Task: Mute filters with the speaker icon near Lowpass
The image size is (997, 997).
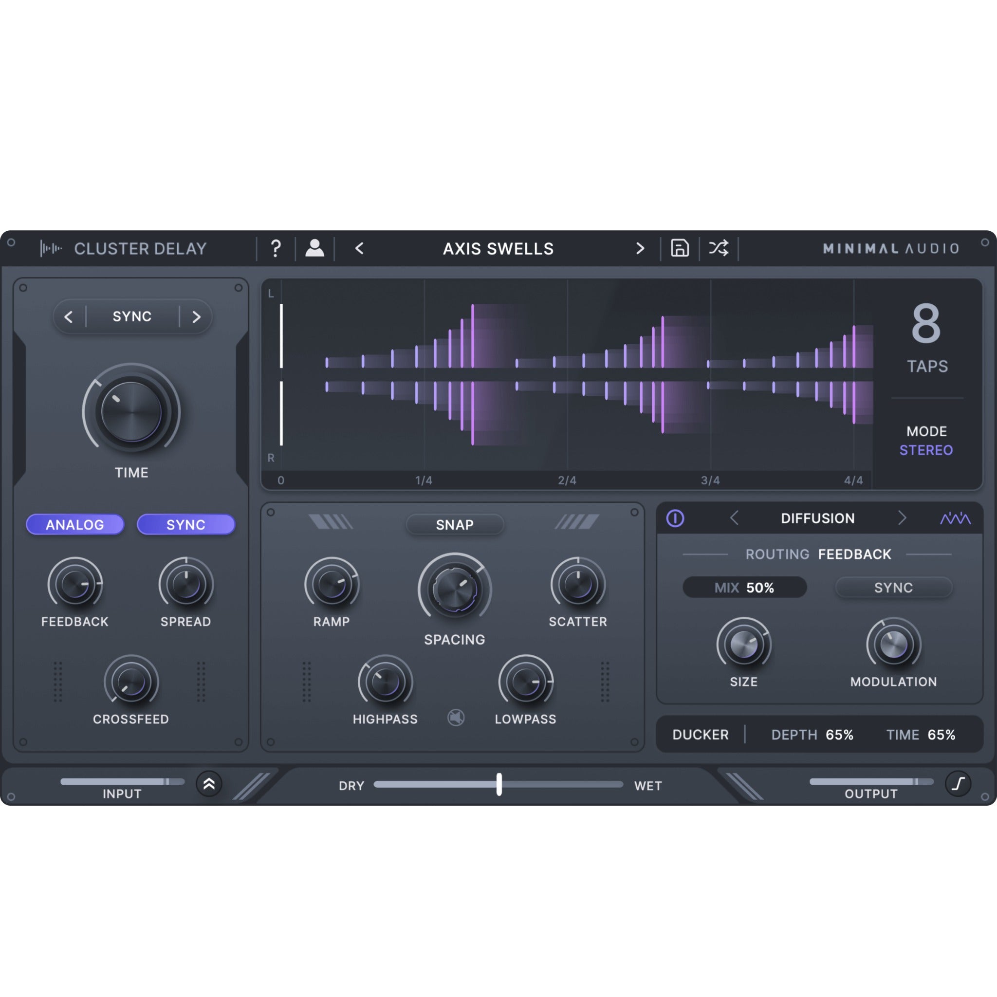Action: [456, 718]
